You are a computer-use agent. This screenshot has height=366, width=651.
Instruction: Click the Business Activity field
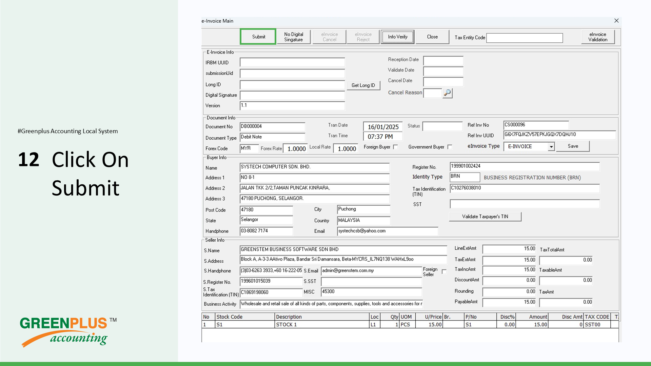pyautogui.click(x=331, y=304)
